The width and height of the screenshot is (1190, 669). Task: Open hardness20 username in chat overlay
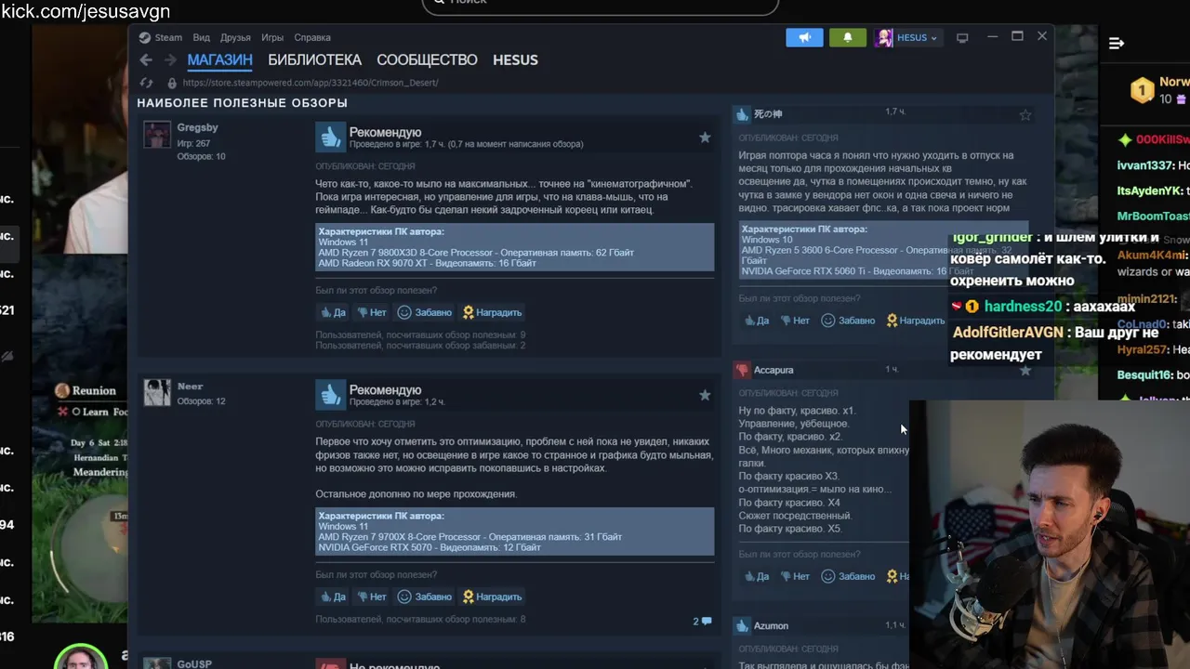coord(1023,307)
